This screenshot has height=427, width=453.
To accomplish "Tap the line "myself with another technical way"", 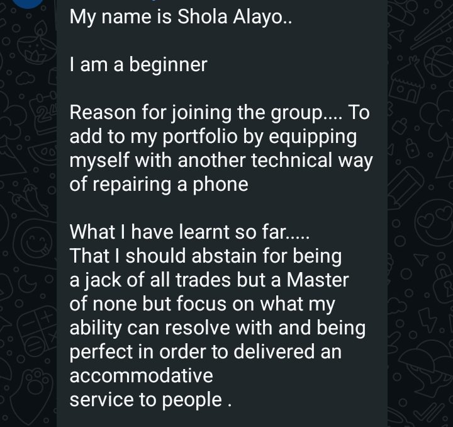I will point(221,161).
